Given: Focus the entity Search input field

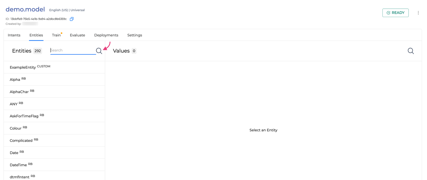Looking at the screenshot, I should click(x=73, y=50).
